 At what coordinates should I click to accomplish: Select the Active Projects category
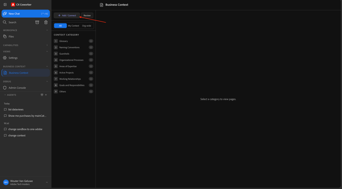coord(73,73)
